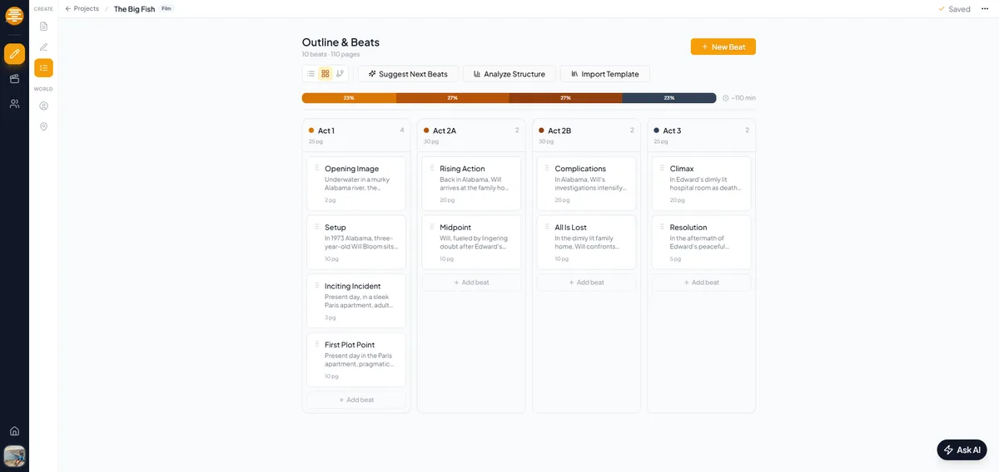The width and height of the screenshot is (999, 472).
Task: Add a beat under Act 3 column
Action: [x=701, y=283]
